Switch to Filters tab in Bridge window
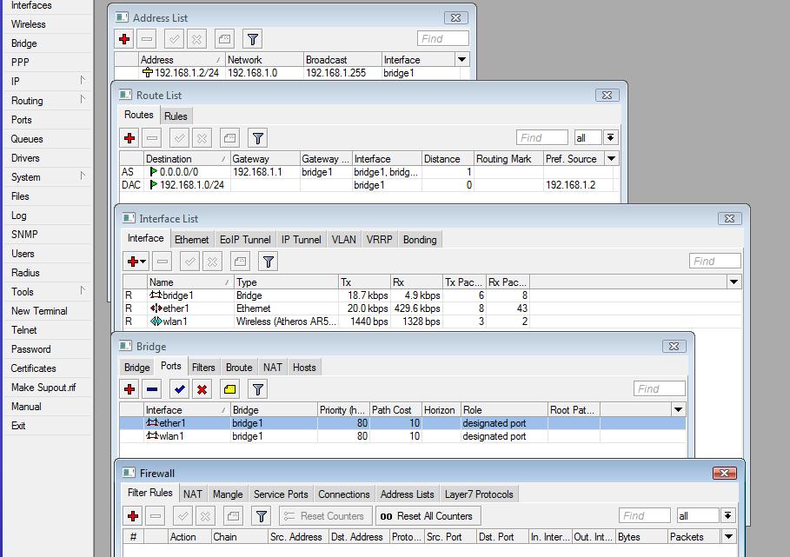The image size is (790, 557). (x=203, y=368)
